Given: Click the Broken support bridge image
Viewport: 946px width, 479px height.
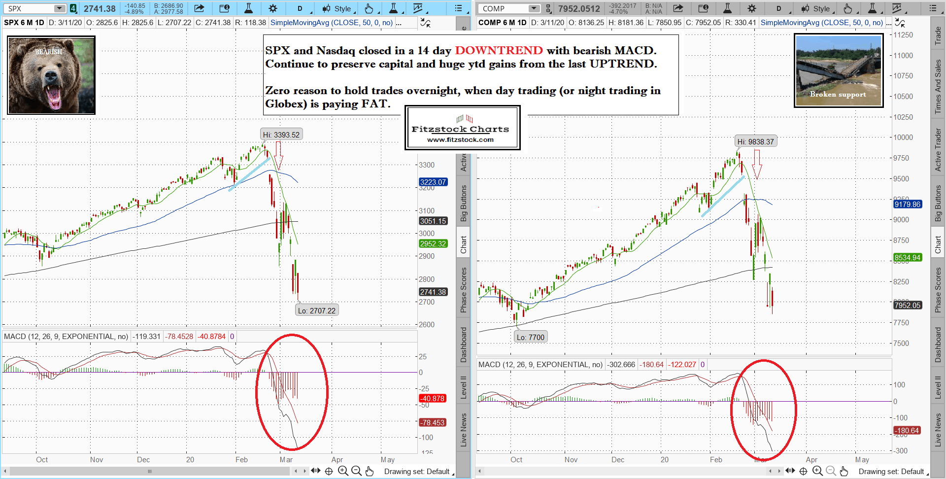Looking at the screenshot, I should [838, 70].
